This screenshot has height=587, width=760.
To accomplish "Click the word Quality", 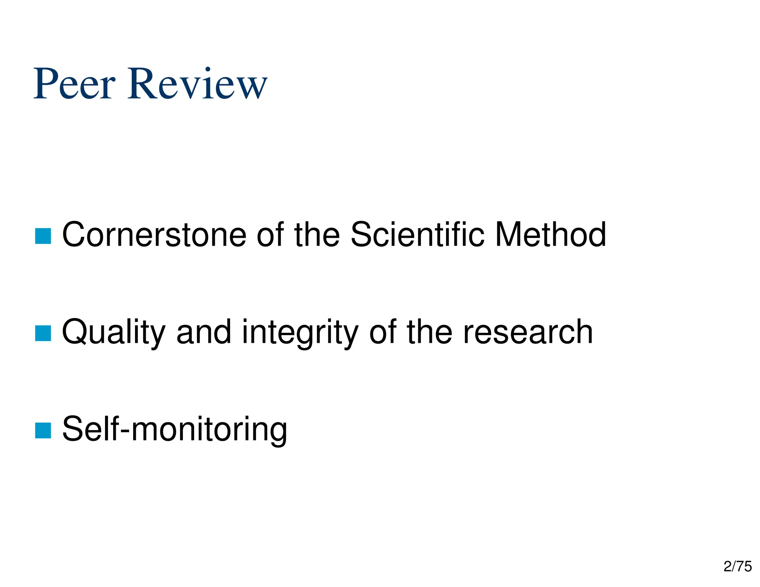I will pos(114,333).
